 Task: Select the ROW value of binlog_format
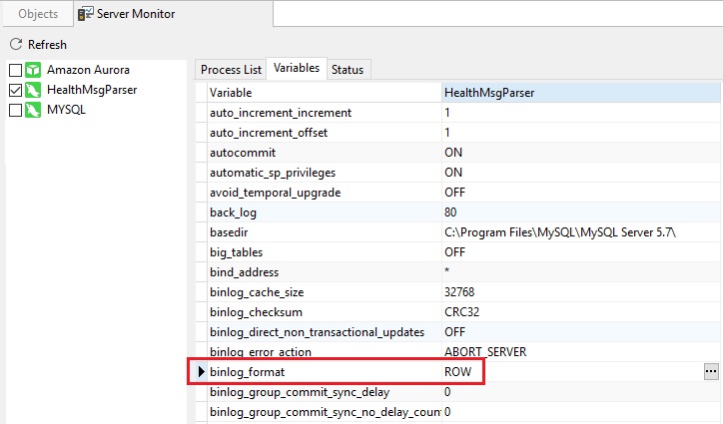coord(458,372)
